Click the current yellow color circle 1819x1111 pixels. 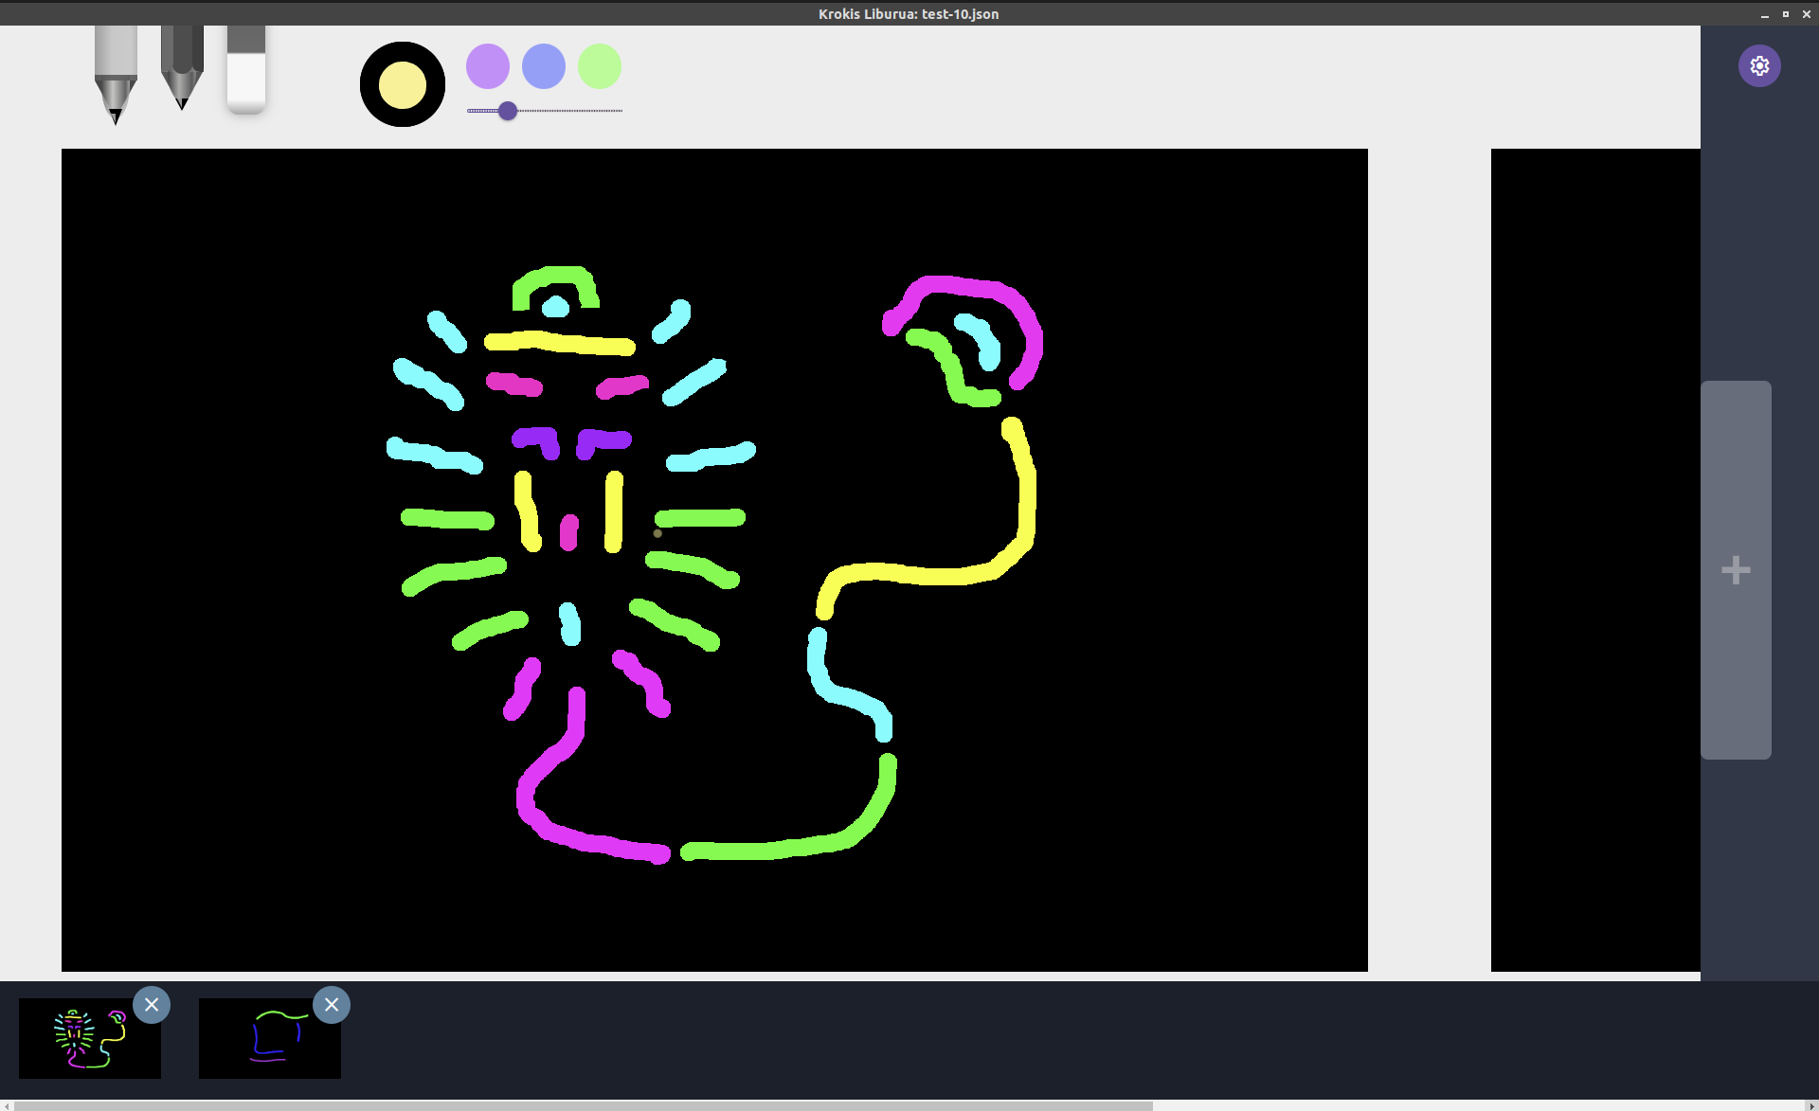pyautogui.click(x=403, y=84)
